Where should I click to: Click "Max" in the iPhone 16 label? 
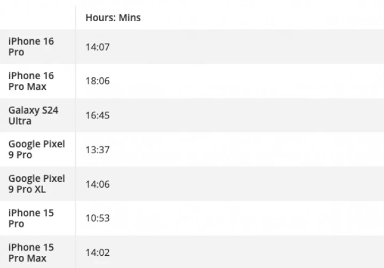point(37,87)
